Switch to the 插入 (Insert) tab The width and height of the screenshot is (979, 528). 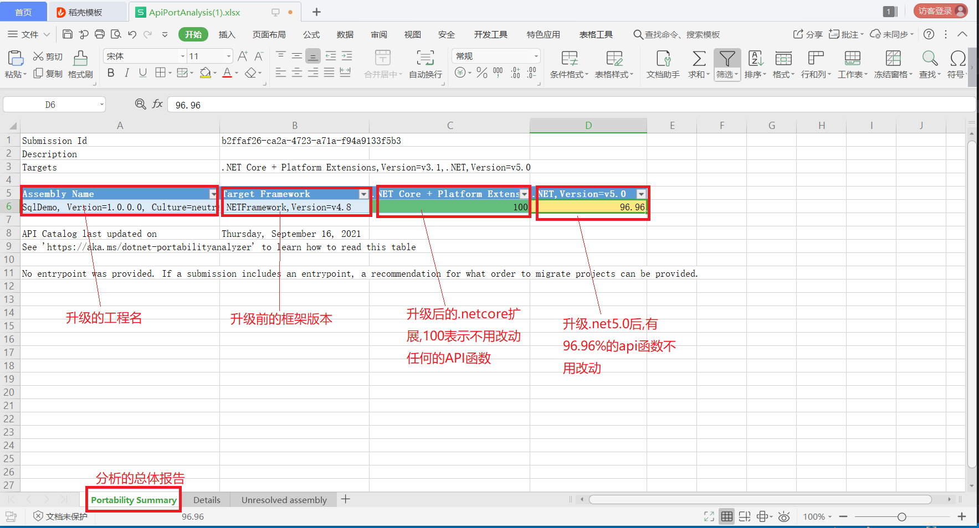click(227, 34)
